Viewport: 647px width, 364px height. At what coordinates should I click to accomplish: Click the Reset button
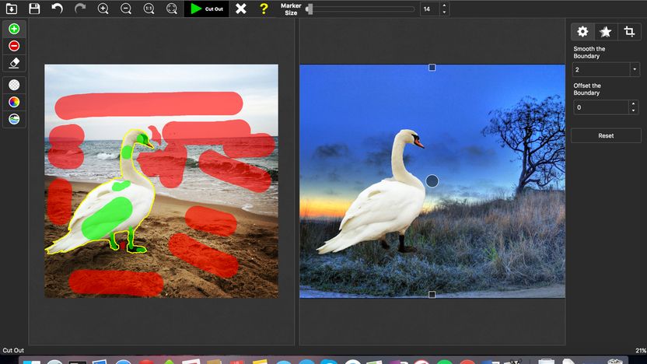pyautogui.click(x=606, y=135)
